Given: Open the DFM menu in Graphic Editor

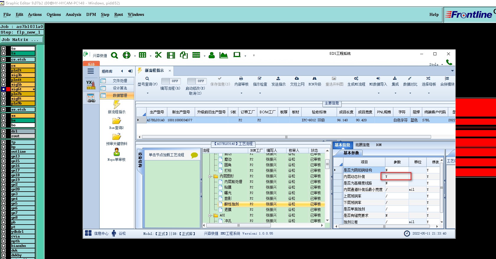Looking at the screenshot, I should coord(91,14).
